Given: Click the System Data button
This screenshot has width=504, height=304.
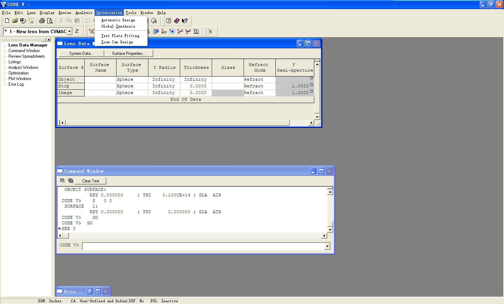Looking at the screenshot, I should coord(81,53).
